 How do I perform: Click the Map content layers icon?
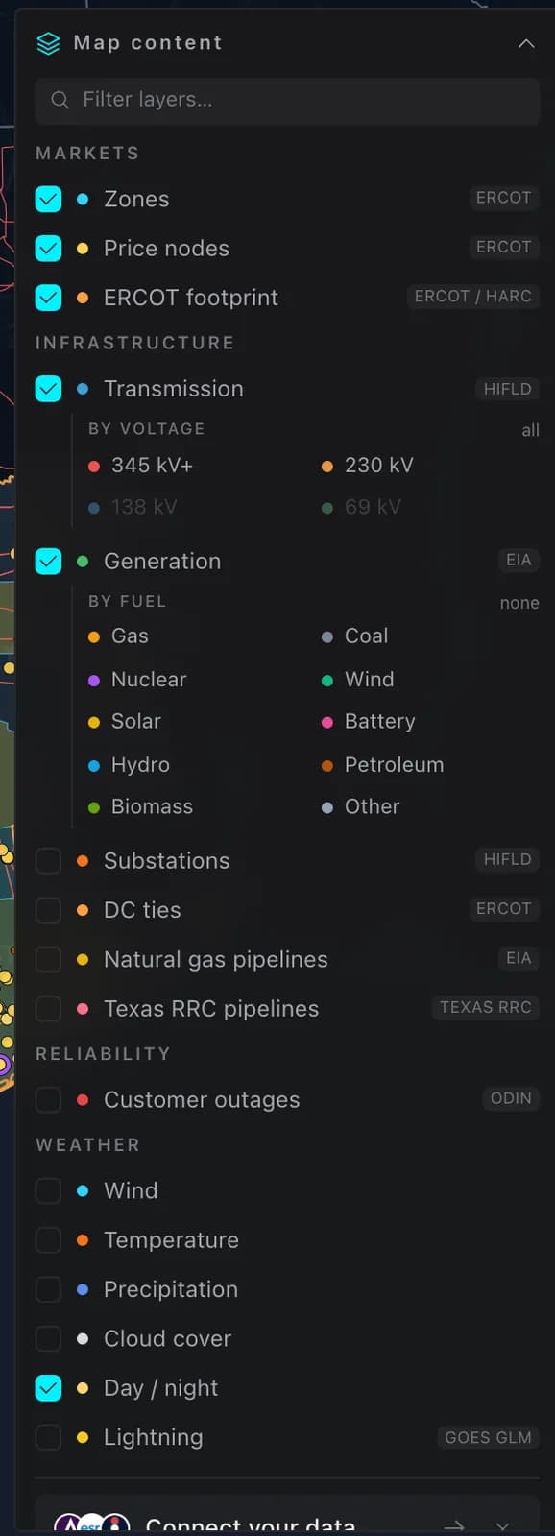(48, 43)
